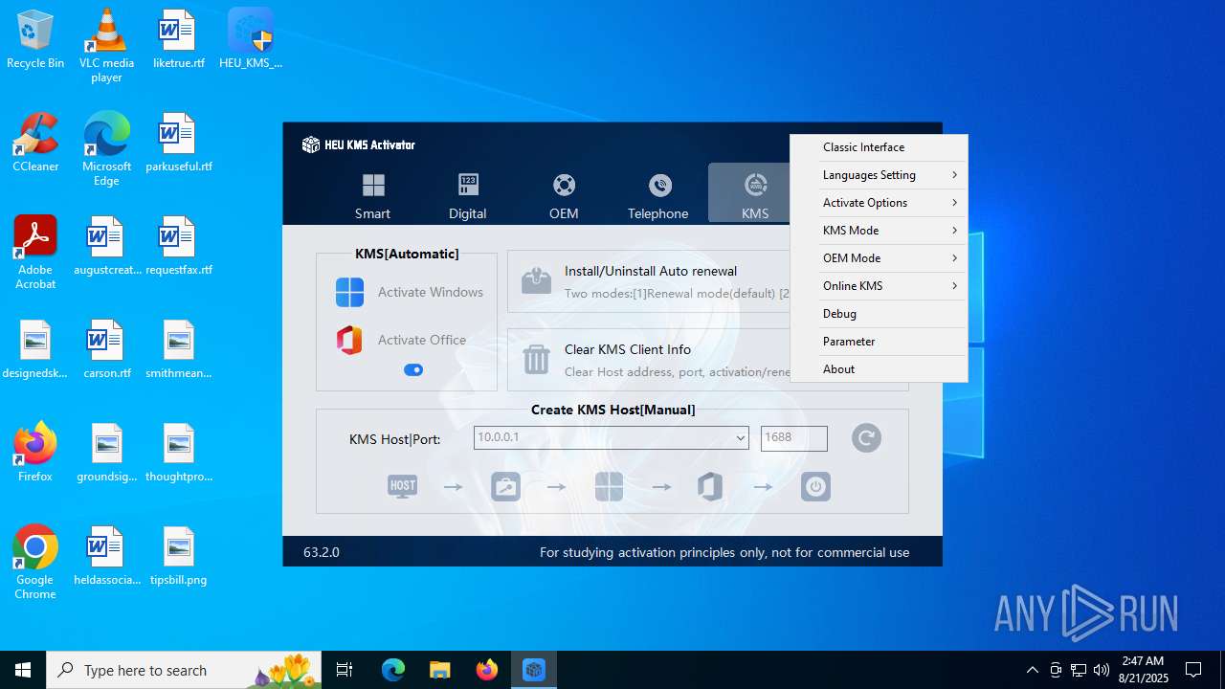Screen dimensions: 1225x689
Task: Open the About menu entry
Action: pos(879,369)
